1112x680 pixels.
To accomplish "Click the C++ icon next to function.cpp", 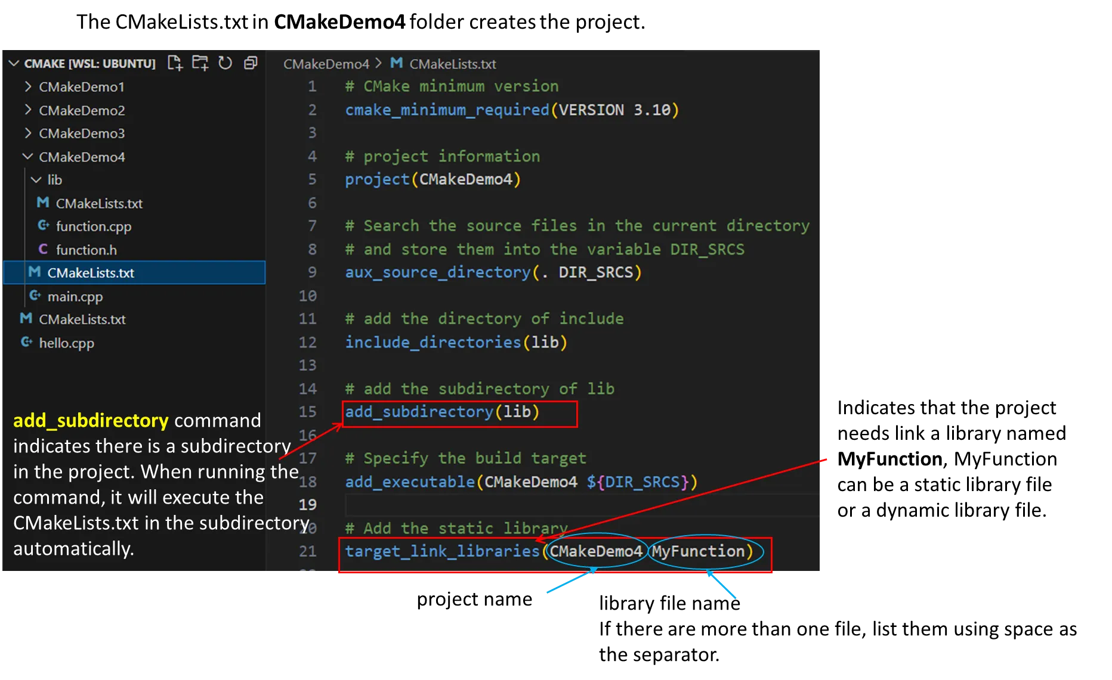I will click(x=44, y=226).
